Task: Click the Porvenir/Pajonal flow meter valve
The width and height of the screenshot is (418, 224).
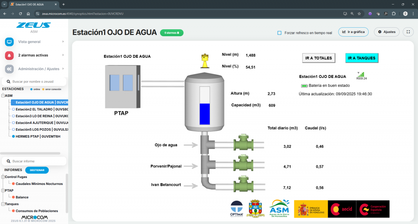Action: tap(243, 163)
